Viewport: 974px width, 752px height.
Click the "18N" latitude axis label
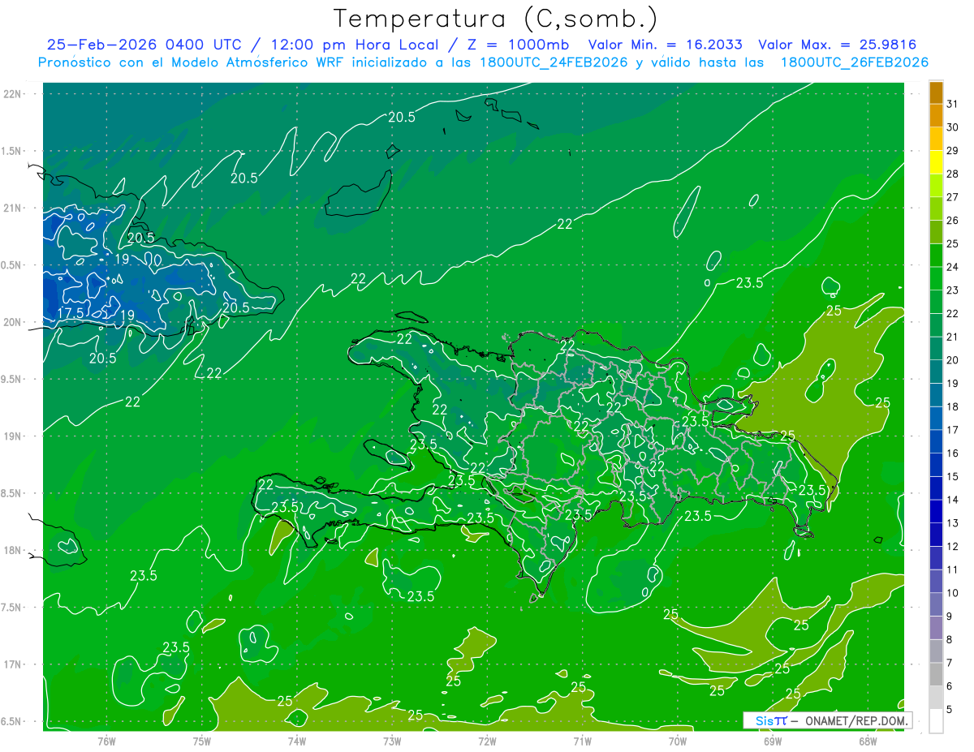[x=11, y=550]
